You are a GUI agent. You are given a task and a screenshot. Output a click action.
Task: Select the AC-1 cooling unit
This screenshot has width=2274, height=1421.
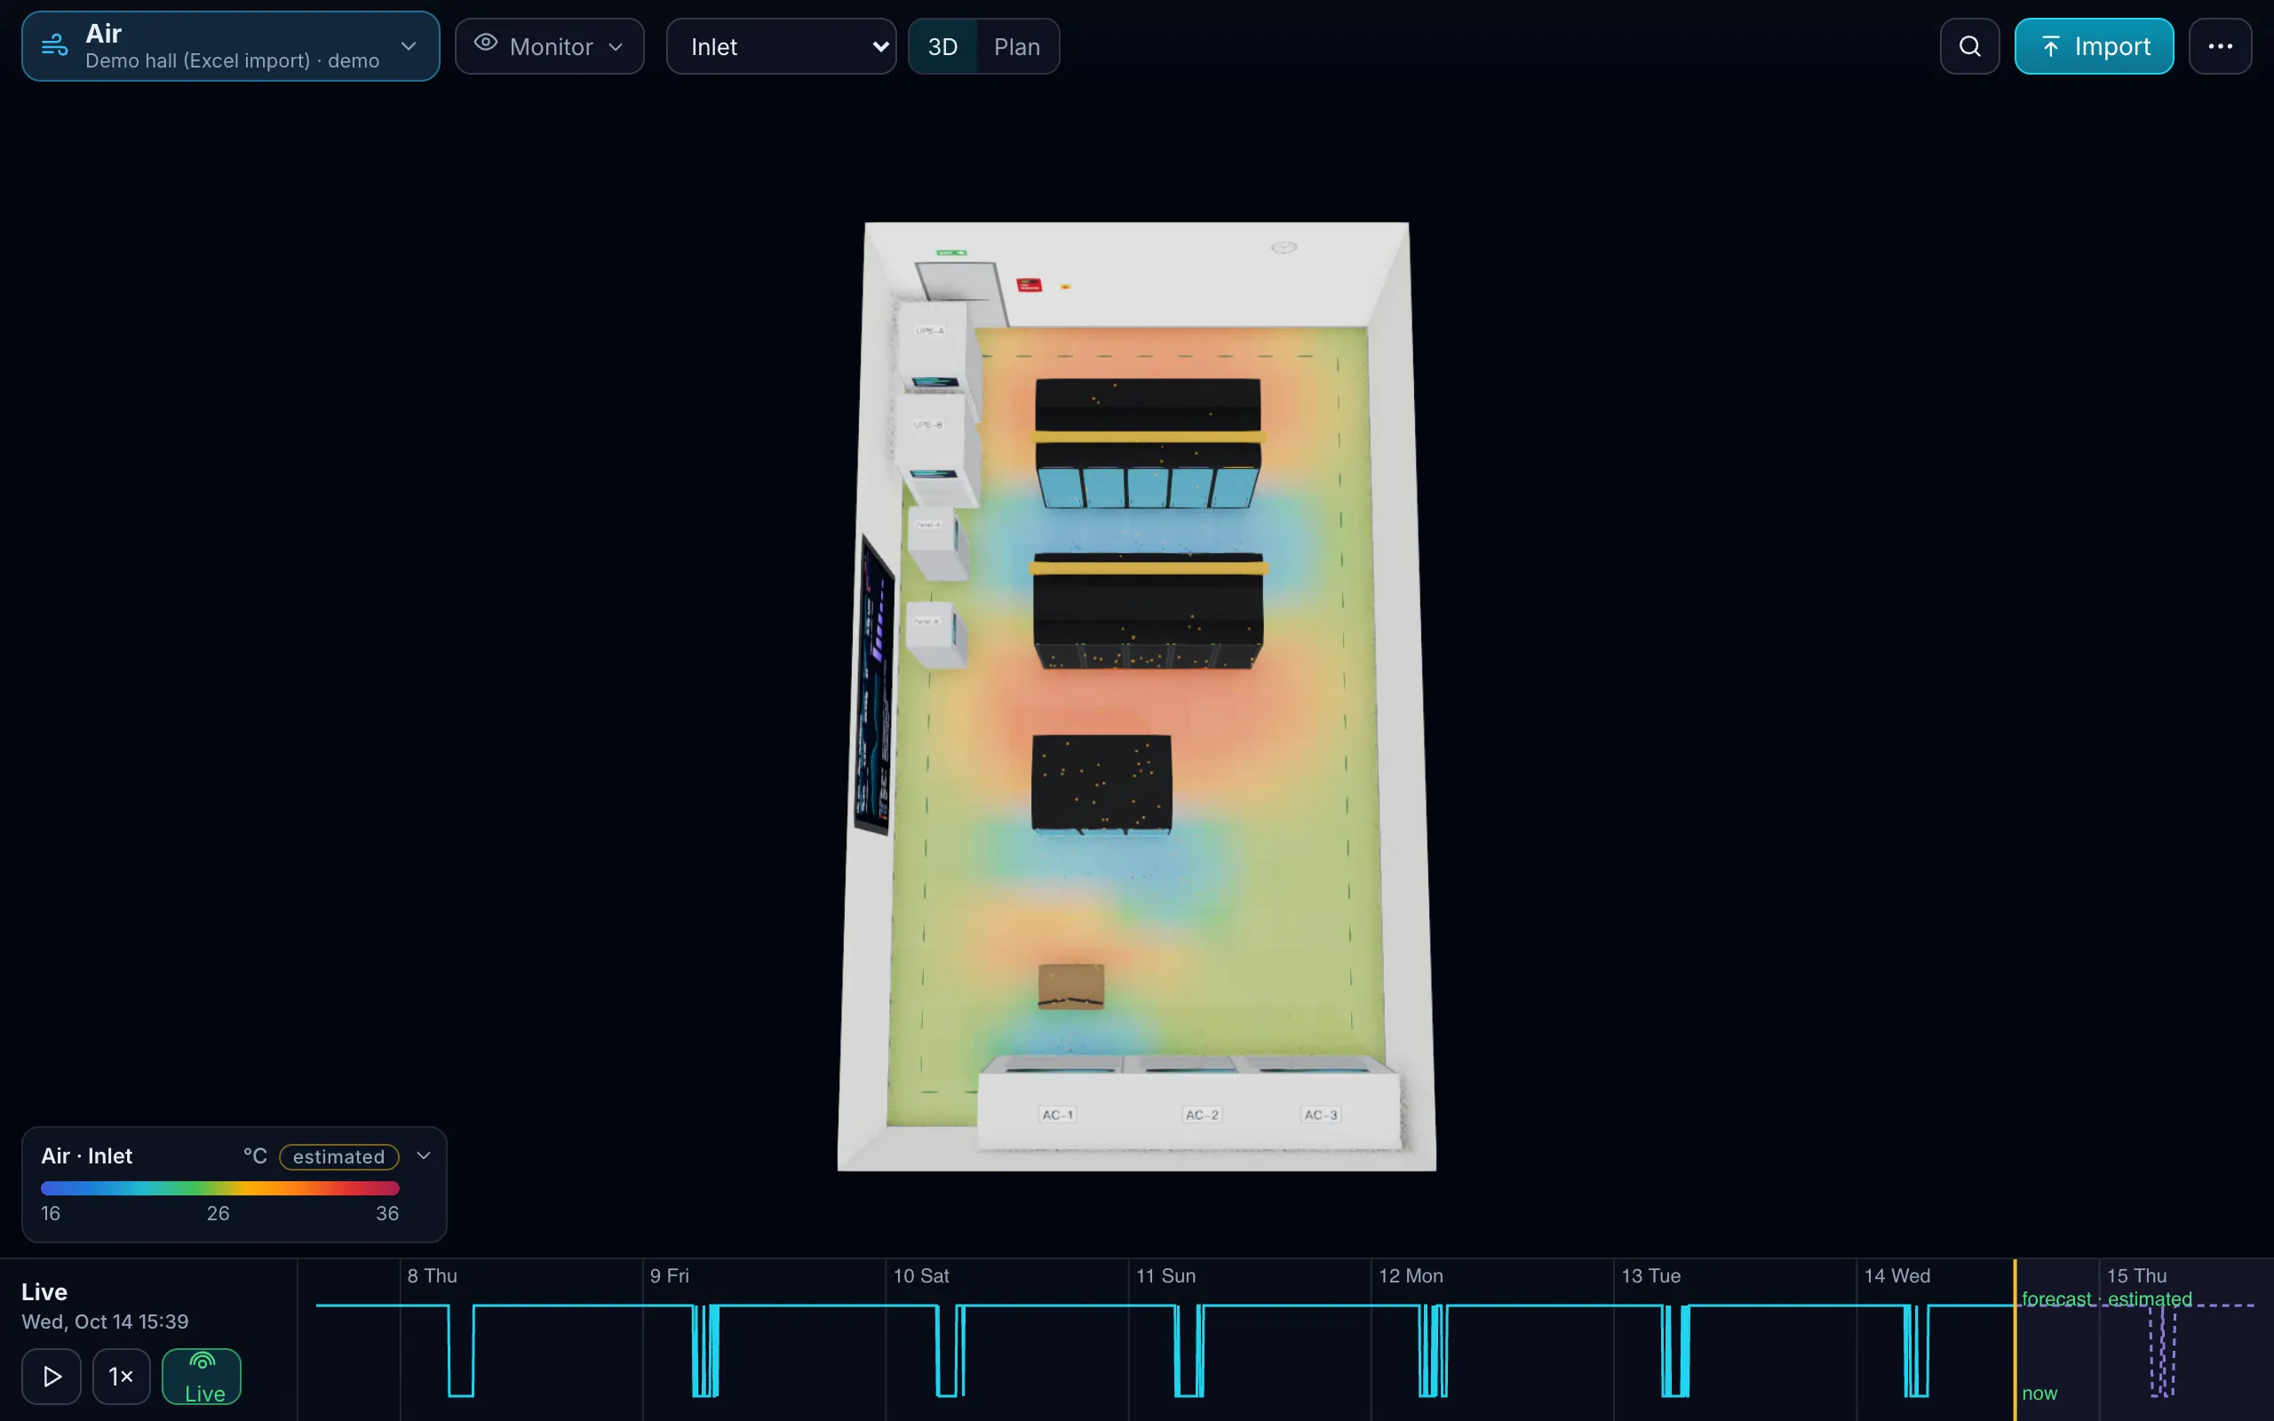point(1057,1114)
